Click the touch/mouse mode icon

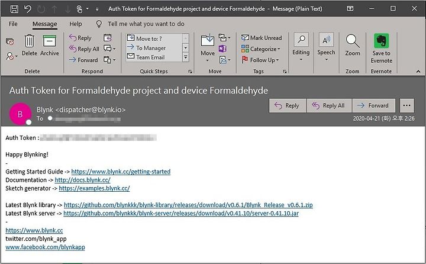[x=79, y=9]
